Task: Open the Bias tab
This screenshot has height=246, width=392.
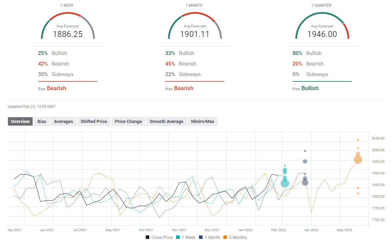Action: pyautogui.click(x=42, y=121)
